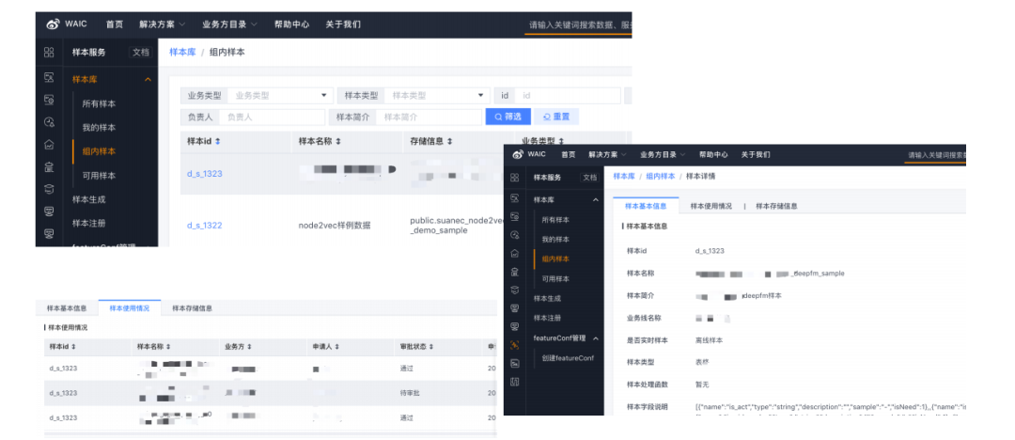Click the node2vec样例数据 sample name cell
The image size is (1015, 440).
335,226
